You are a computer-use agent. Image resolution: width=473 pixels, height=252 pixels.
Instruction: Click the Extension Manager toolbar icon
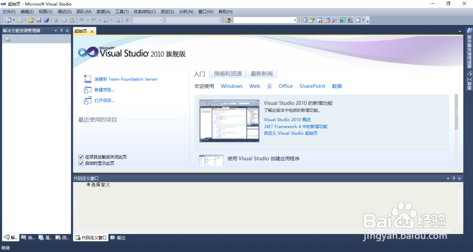(350, 20)
